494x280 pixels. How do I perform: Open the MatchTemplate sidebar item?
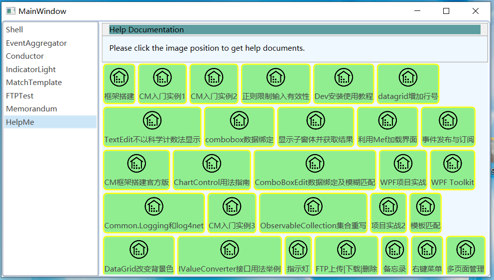tap(50, 83)
